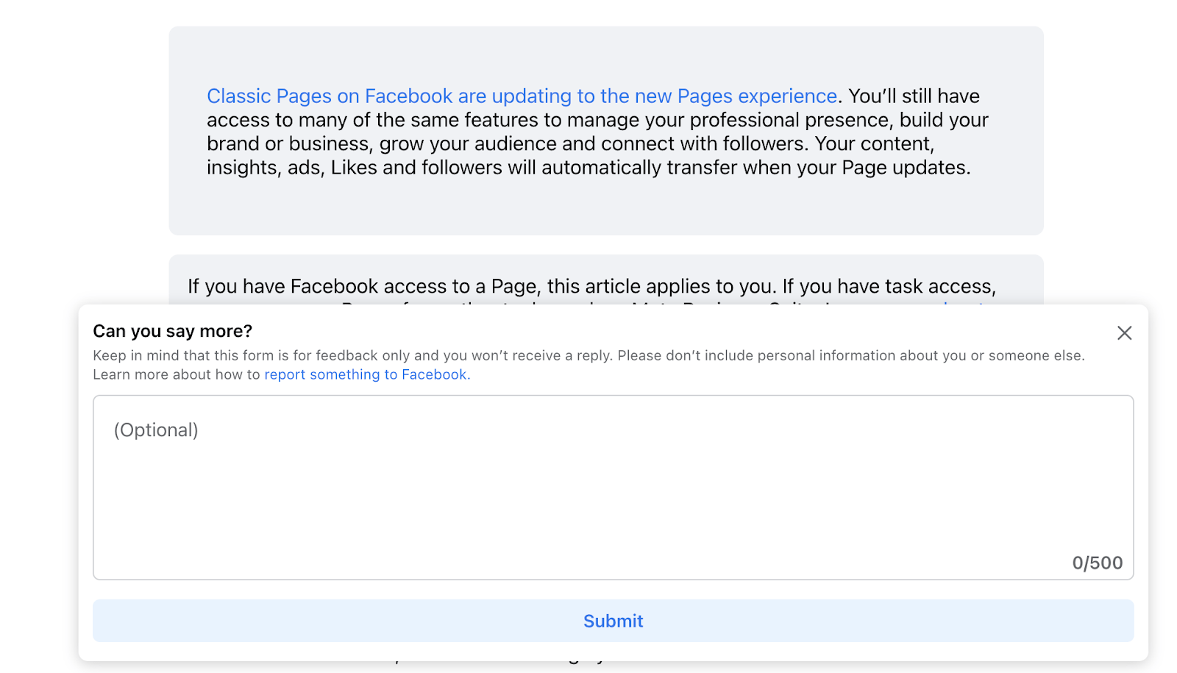Click the "You'll still have" text in the notice
Screen dimensions: 1177x673
click(914, 96)
